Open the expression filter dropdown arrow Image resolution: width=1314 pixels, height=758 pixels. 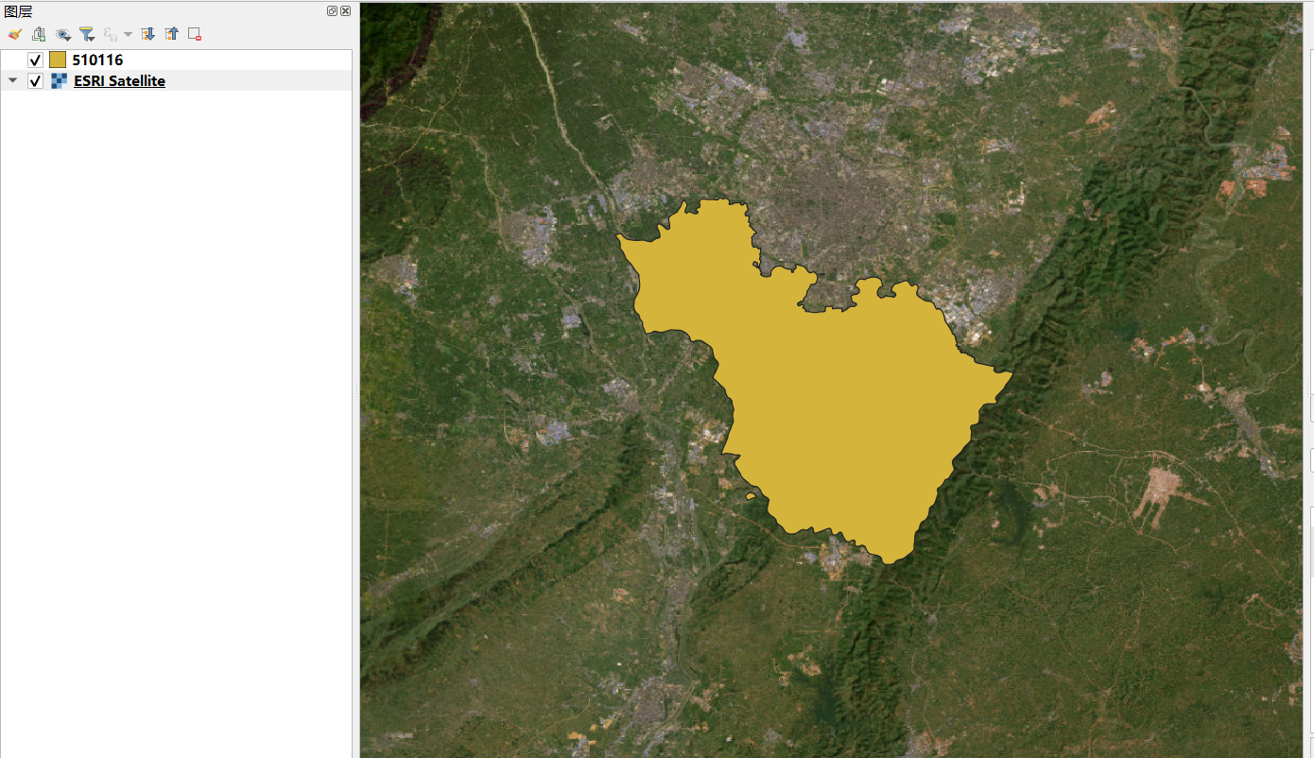coord(128,34)
